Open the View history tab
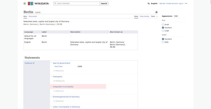The height and width of the screenshot is (109, 211). pos(145,16)
